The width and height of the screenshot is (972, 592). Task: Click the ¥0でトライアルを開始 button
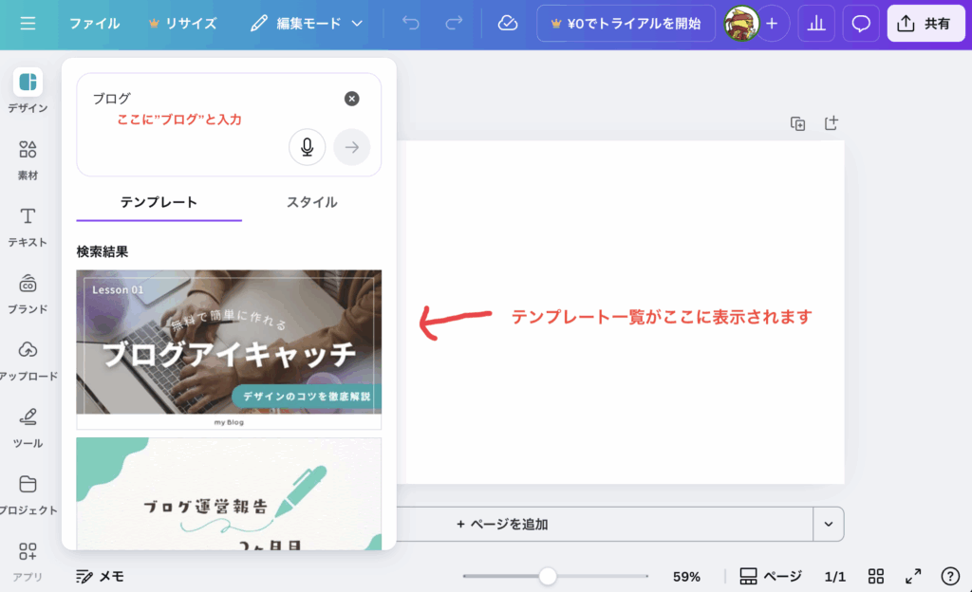coord(626,24)
